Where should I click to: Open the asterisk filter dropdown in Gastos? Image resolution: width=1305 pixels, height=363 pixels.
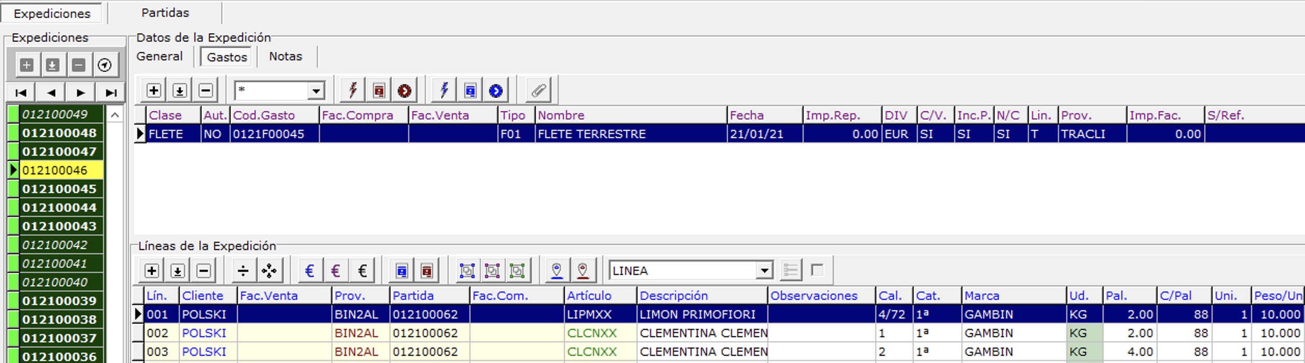tap(316, 91)
